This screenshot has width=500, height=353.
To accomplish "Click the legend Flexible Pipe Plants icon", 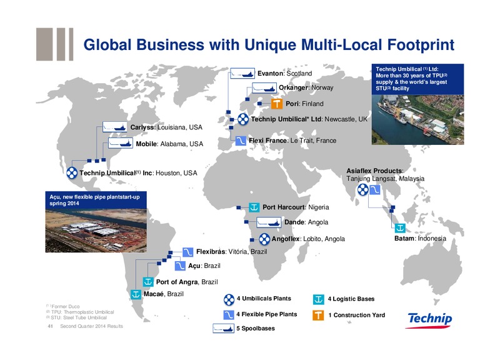I will point(229,315).
